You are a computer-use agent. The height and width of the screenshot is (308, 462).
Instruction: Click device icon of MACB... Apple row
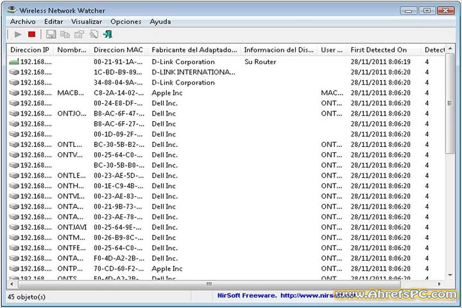click(x=14, y=93)
